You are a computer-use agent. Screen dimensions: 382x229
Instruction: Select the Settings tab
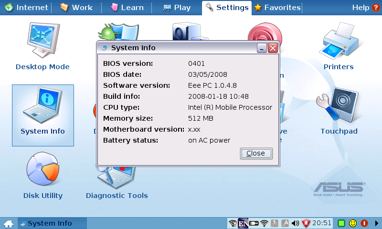(227, 8)
